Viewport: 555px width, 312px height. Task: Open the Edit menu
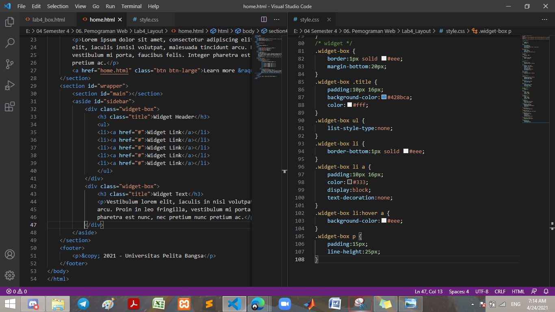point(36,6)
